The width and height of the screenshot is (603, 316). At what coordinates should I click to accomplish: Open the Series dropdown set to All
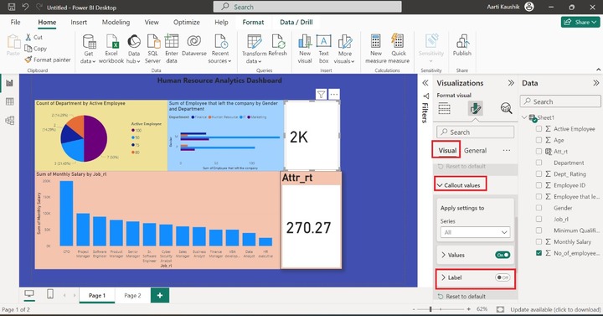pyautogui.click(x=475, y=232)
